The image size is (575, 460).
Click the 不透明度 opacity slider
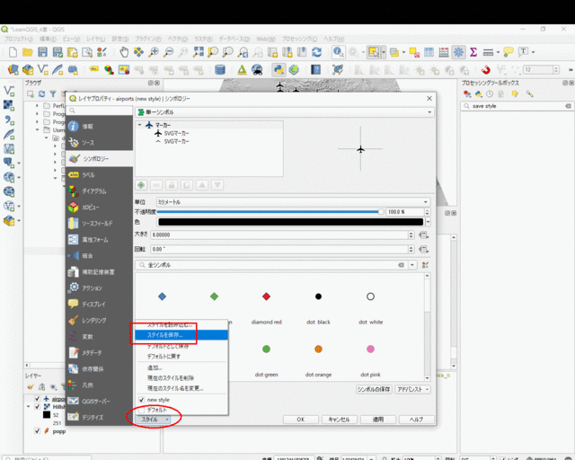(x=270, y=212)
